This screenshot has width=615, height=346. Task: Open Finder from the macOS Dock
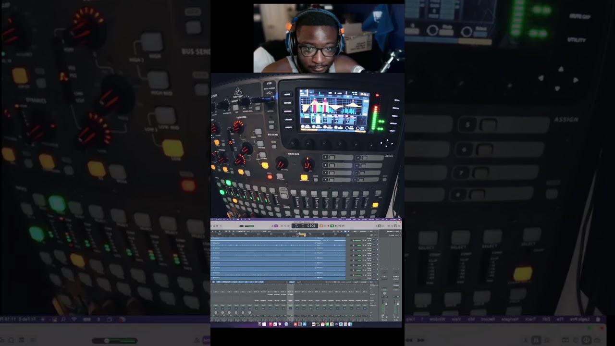pyautogui.click(x=350, y=324)
